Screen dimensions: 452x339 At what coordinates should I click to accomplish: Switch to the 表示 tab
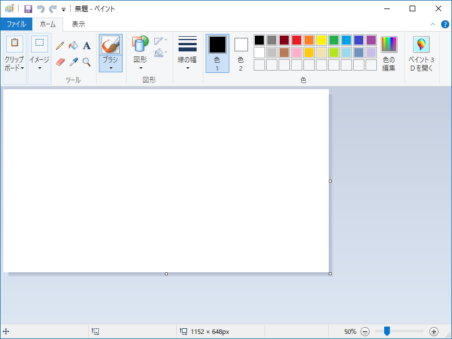79,24
